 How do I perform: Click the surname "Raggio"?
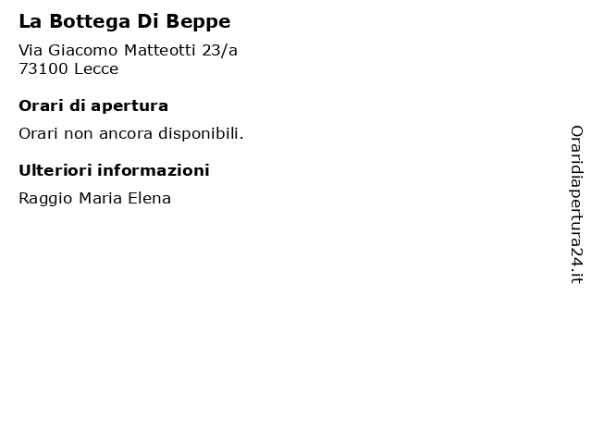[x=45, y=199]
